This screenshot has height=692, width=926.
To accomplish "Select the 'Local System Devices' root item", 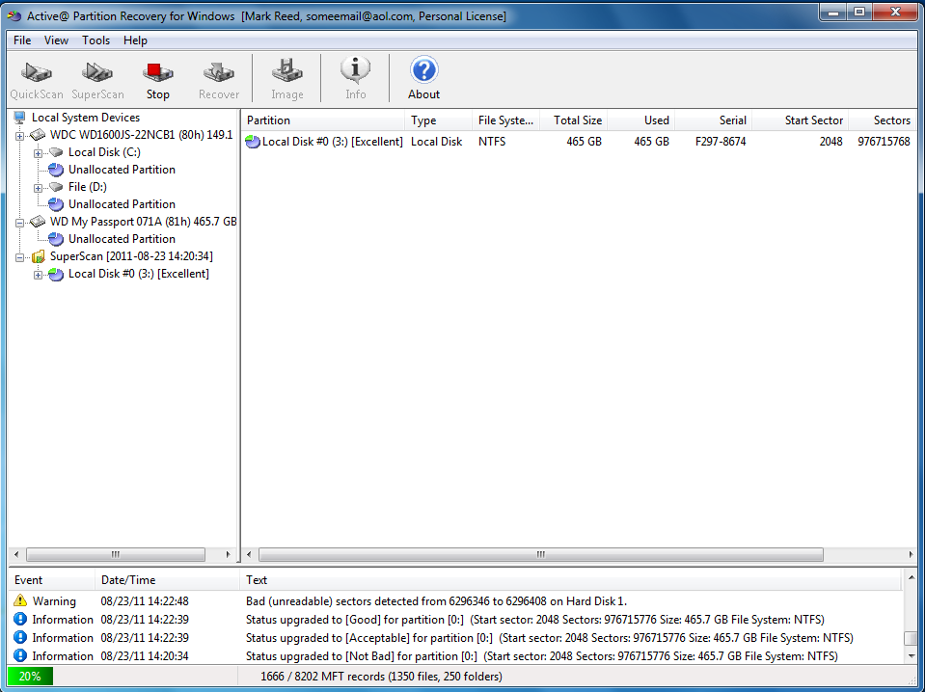I will point(86,118).
